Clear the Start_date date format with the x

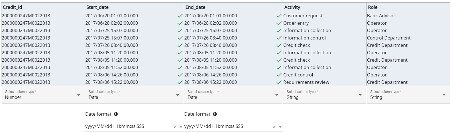175,127
